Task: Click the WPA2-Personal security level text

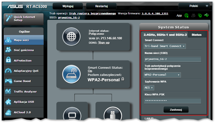Action: (x=103, y=80)
